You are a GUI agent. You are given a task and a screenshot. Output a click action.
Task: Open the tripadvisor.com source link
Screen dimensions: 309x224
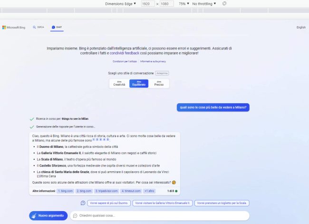(106, 191)
